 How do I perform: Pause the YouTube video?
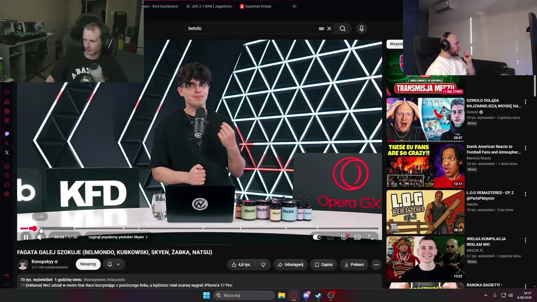point(26,237)
